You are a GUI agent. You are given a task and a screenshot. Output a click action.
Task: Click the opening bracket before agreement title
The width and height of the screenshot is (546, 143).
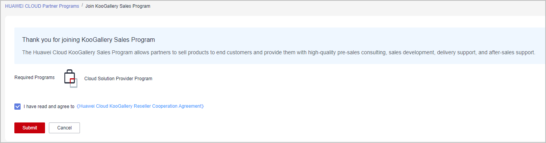point(77,106)
